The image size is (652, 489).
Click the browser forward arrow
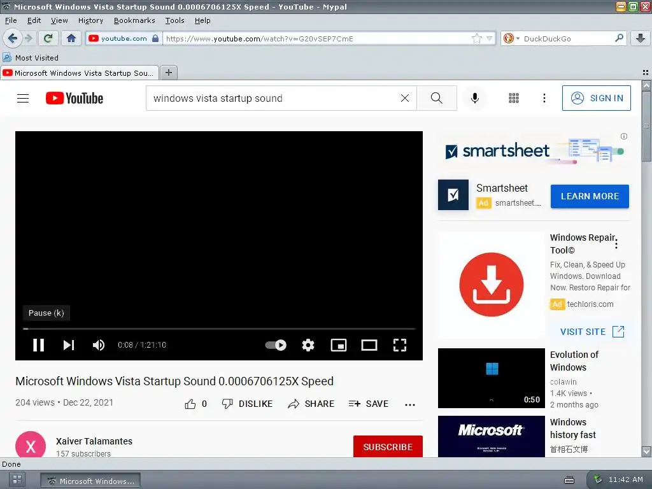29,39
